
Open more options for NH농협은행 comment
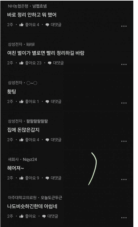[x=124, y=26]
